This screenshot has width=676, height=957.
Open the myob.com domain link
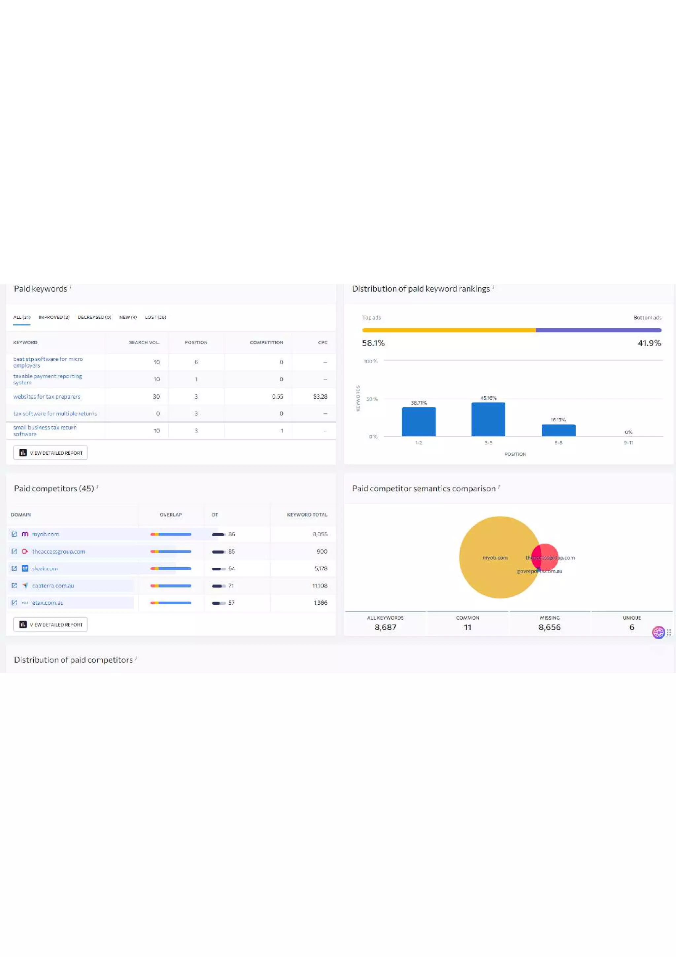tap(46, 534)
